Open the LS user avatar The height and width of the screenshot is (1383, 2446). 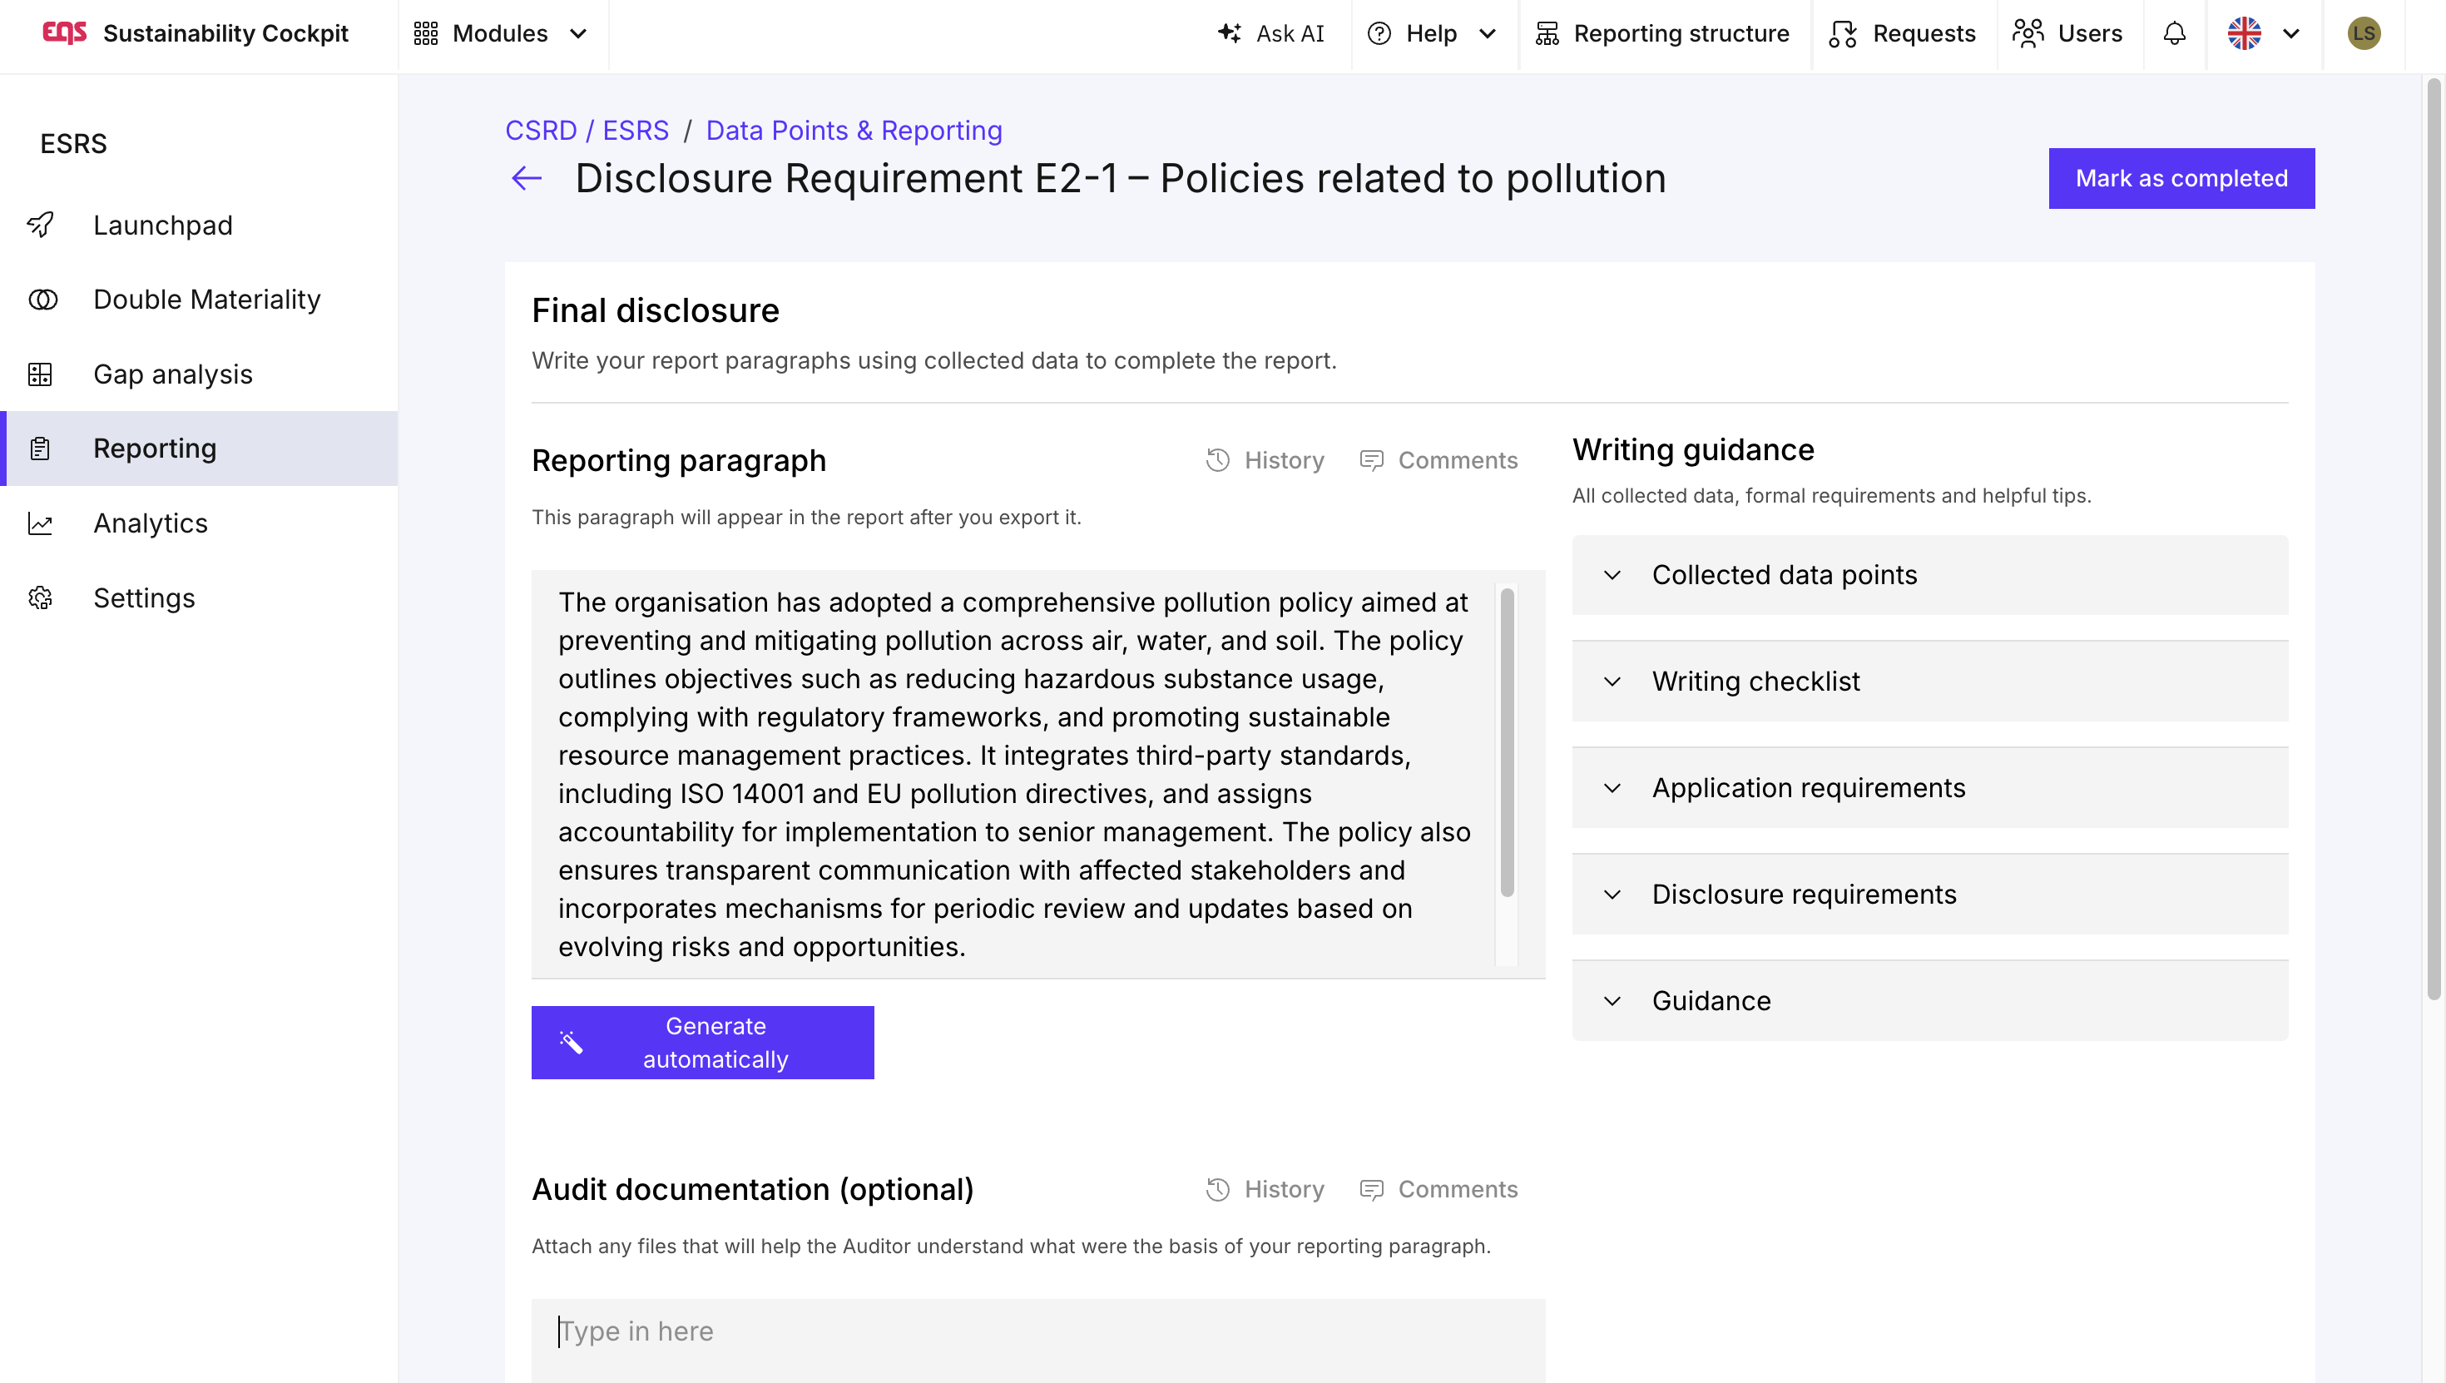(2364, 33)
